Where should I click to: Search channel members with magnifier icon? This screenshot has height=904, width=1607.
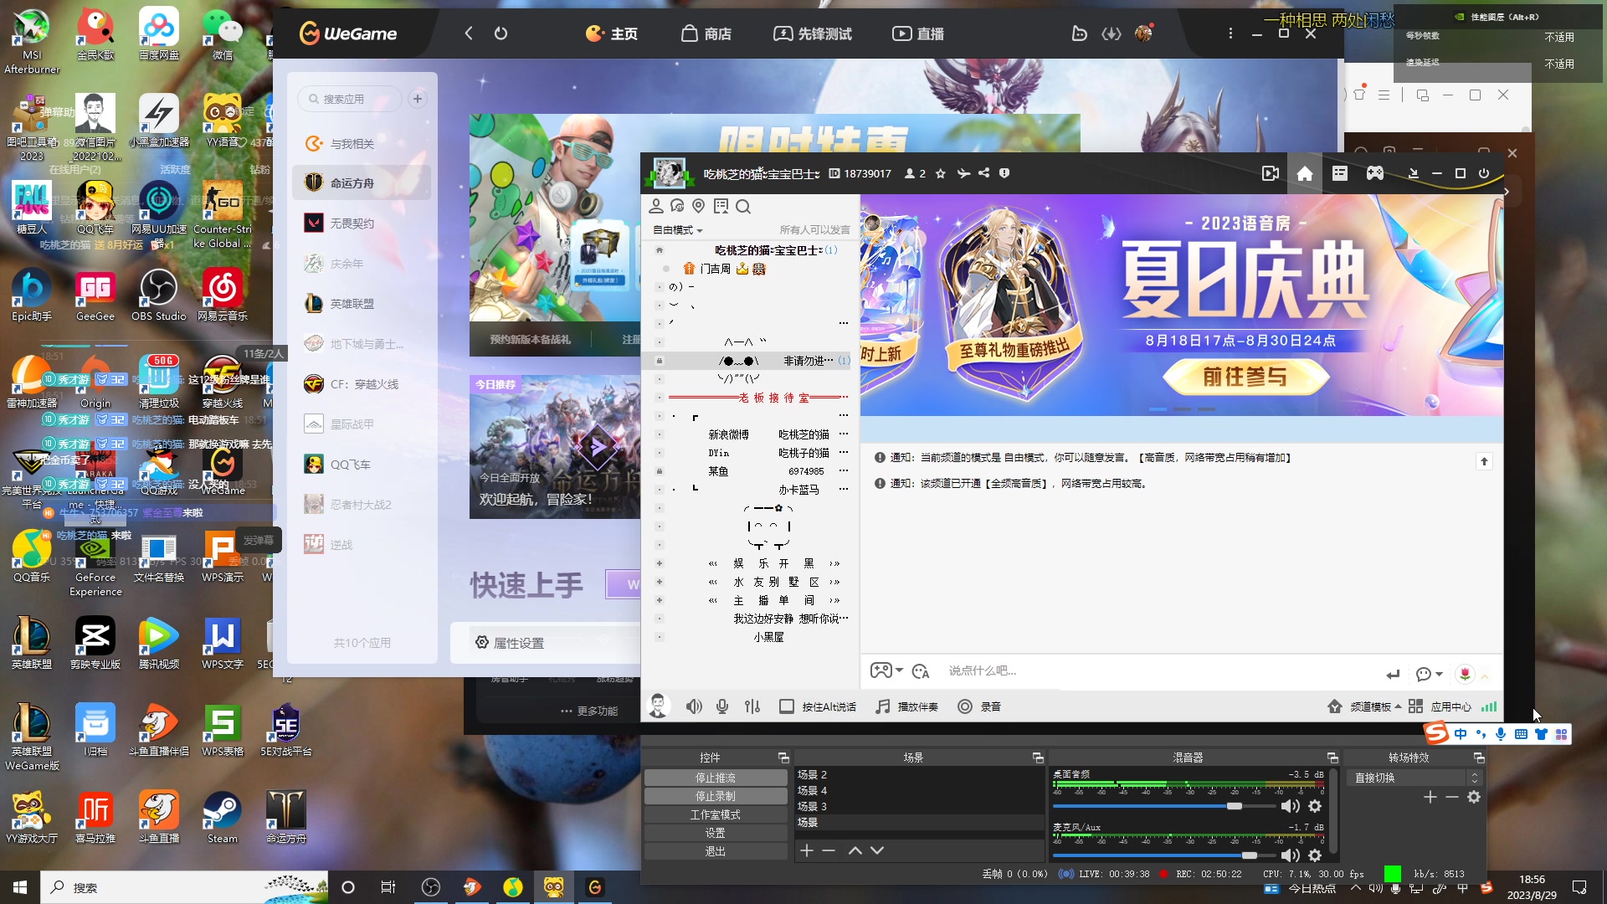point(743,206)
